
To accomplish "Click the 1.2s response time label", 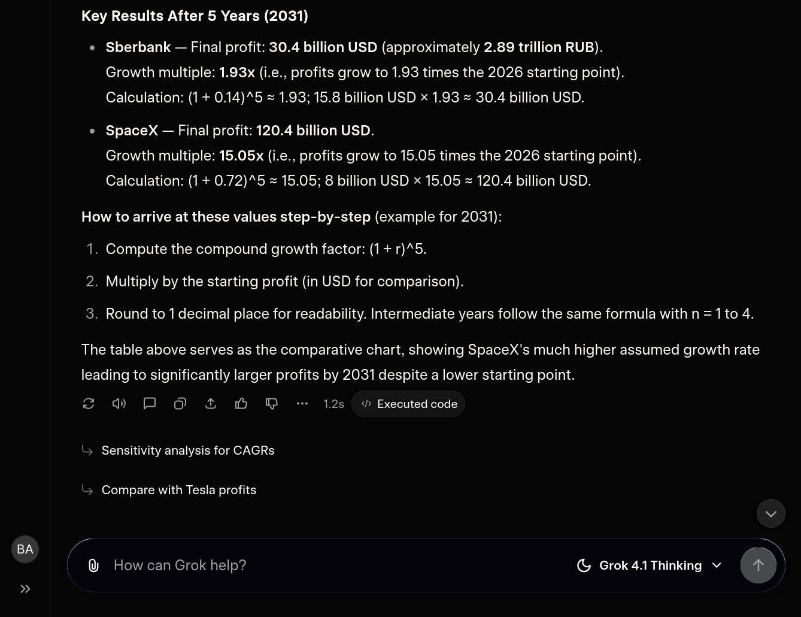I will click(333, 404).
